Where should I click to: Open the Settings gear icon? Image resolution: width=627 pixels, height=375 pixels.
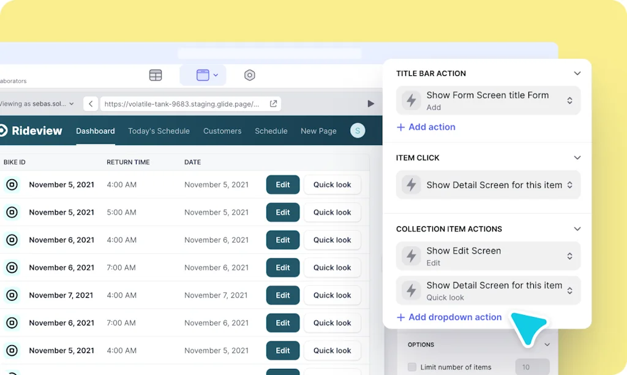pyautogui.click(x=249, y=75)
